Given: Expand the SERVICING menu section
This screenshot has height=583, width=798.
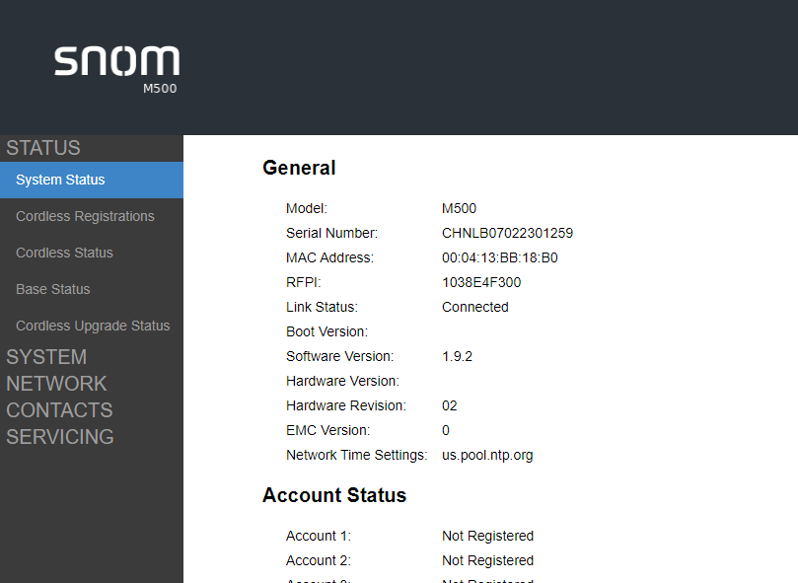Looking at the screenshot, I should (60, 437).
